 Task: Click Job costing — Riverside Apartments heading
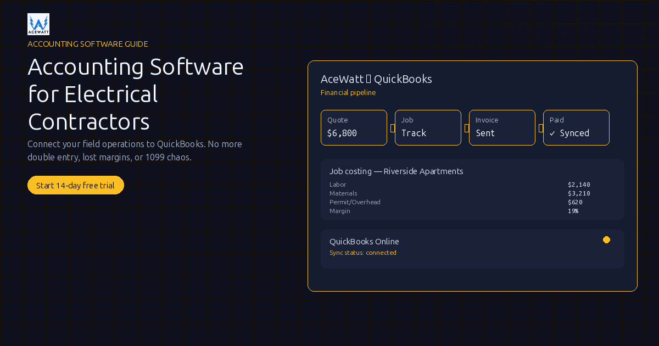click(396, 171)
